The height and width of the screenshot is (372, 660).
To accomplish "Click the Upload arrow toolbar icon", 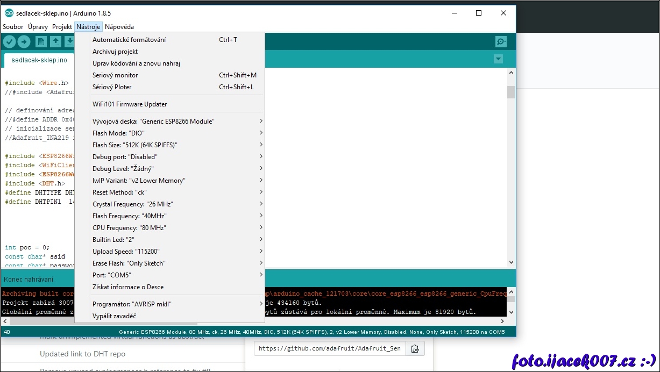I will pyautogui.click(x=24, y=42).
